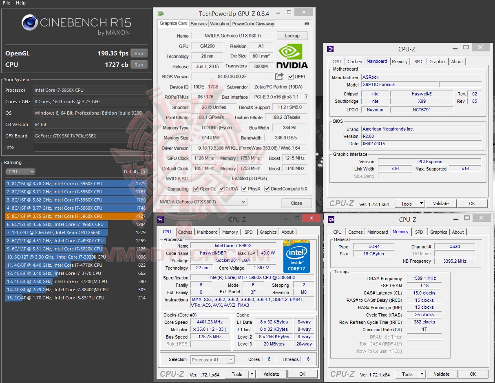This screenshot has height=383, width=495.
Task: Open the GPU selection dropdown in GPU-Z
Action: point(203,202)
